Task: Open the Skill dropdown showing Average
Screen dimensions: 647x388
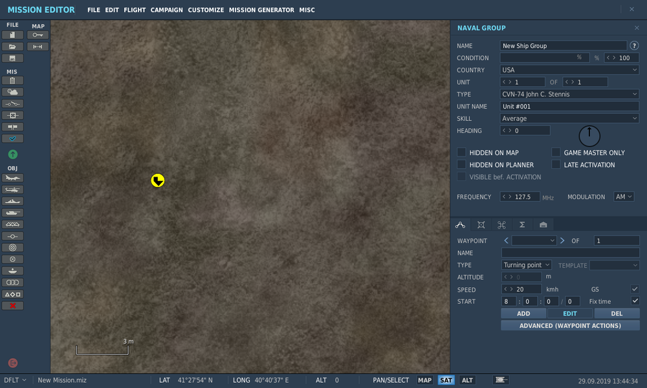Action: click(x=569, y=118)
